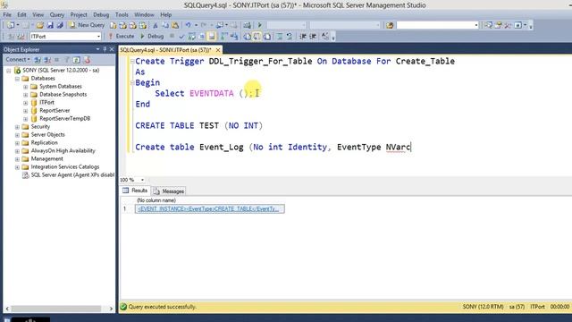
Task: Switch to the Results tab
Action: pos(135,191)
